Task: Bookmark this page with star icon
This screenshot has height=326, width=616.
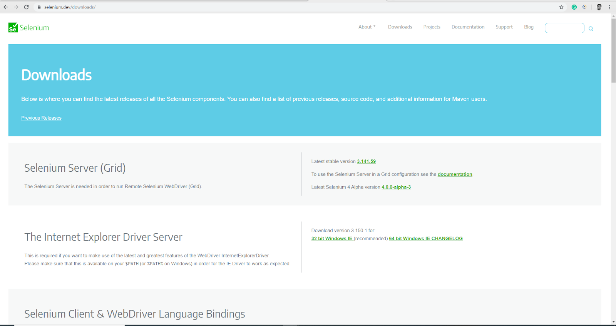Action: (561, 7)
